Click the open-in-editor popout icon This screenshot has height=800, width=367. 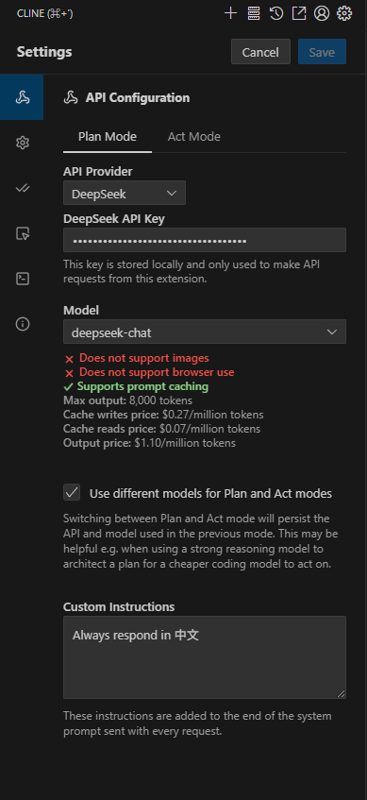coord(299,13)
